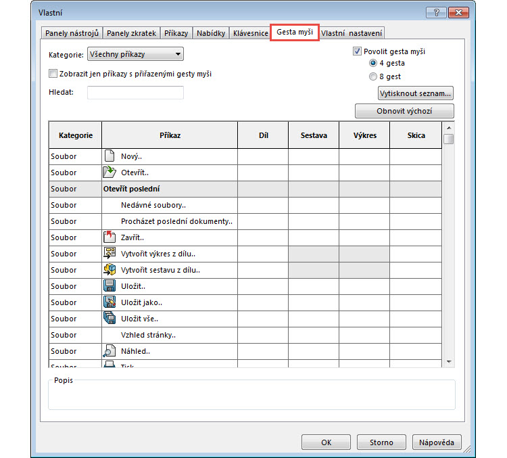Click Sestava cell for Nový.. row
Viewport: 507px width, 458px height.
(x=314, y=156)
